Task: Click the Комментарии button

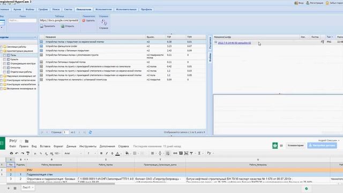Action: [295, 145]
